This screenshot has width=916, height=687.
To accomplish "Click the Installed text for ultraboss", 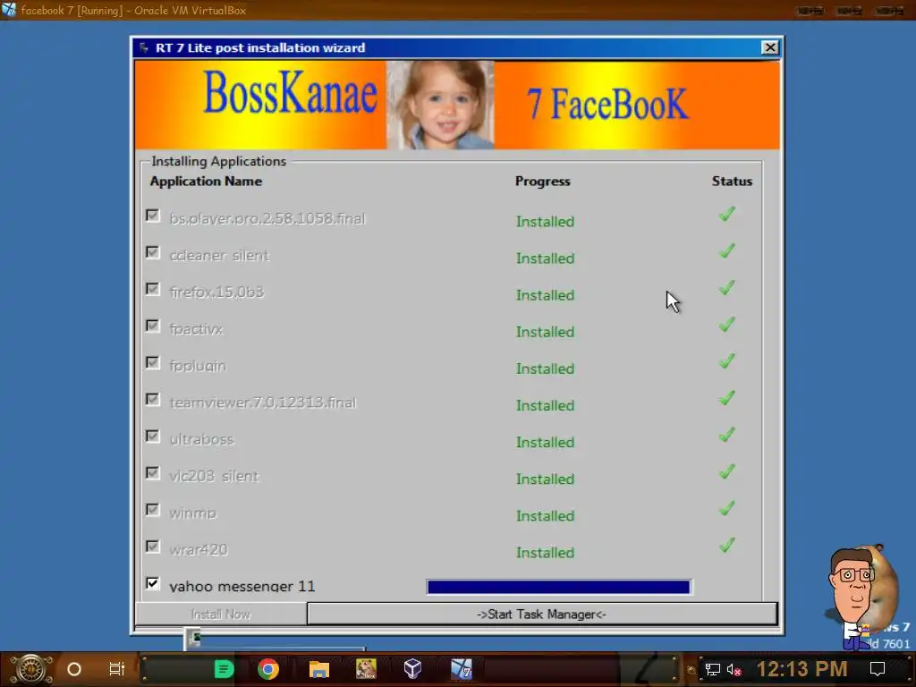I will 545,442.
